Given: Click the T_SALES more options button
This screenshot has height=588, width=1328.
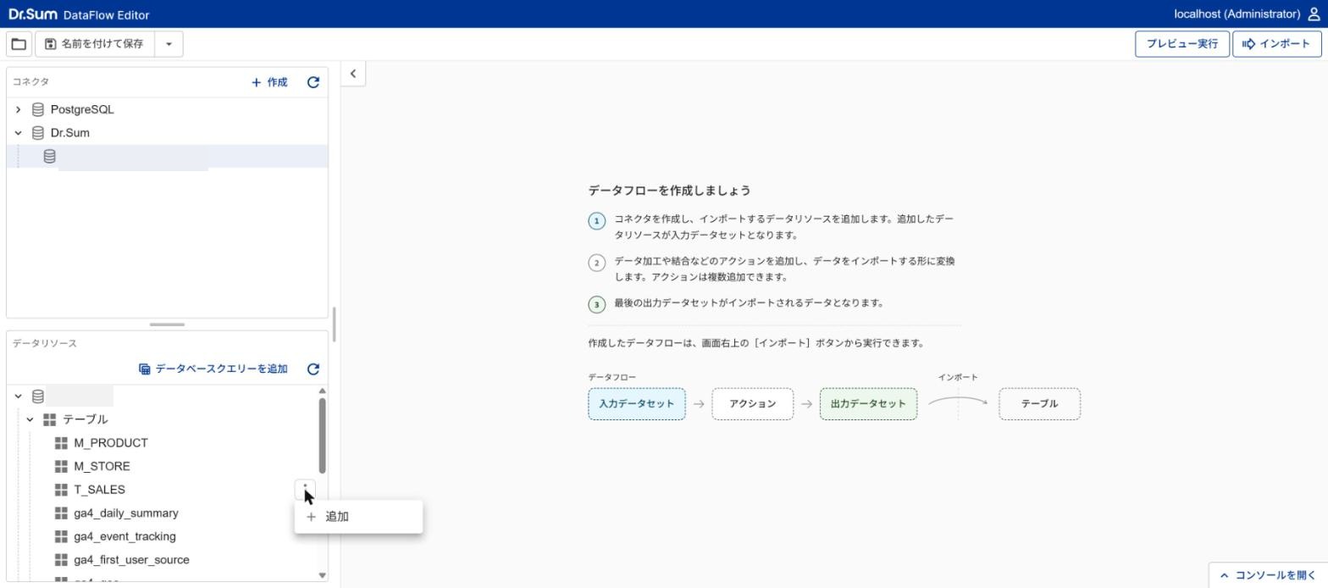Looking at the screenshot, I should pos(305,490).
